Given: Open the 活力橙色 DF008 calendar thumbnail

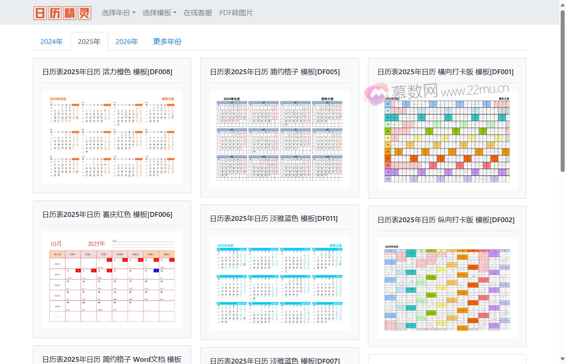Looking at the screenshot, I should [x=112, y=137].
